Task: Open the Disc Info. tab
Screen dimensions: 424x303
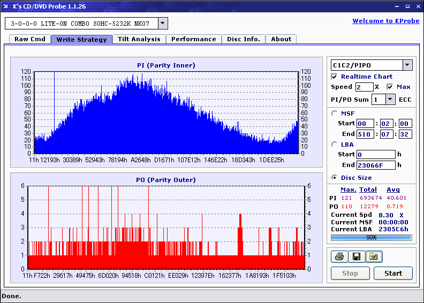Action: [x=243, y=39]
